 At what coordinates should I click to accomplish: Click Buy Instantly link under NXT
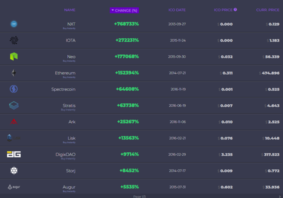pos(69,28)
